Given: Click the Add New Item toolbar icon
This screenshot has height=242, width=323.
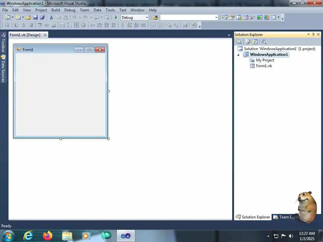Looking at the screenshot, I should click(x=18, y=18).
